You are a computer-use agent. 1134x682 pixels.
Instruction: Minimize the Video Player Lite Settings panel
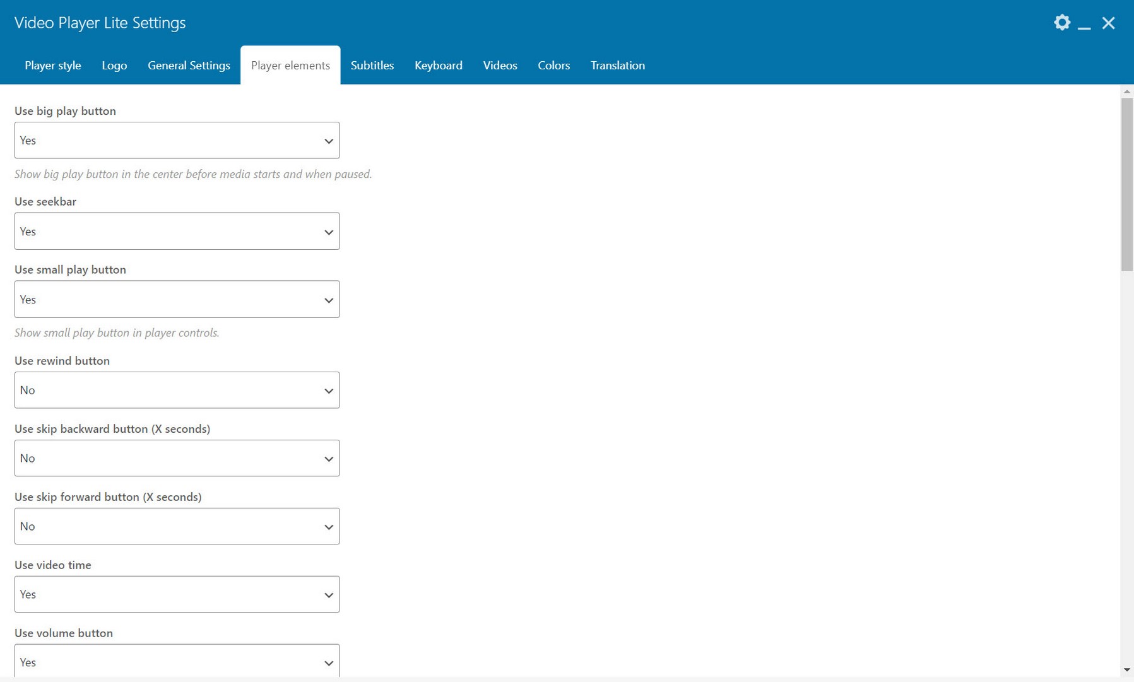click(x=1084, y=24)
